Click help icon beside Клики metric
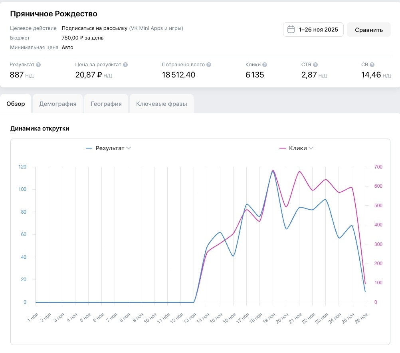 tap(265, 65)
